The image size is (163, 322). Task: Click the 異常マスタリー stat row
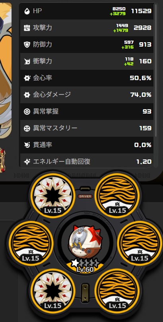[87, 128]
